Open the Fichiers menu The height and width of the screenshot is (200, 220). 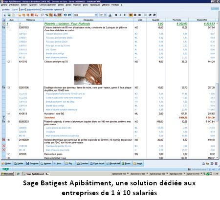click(x=24, y=5)
